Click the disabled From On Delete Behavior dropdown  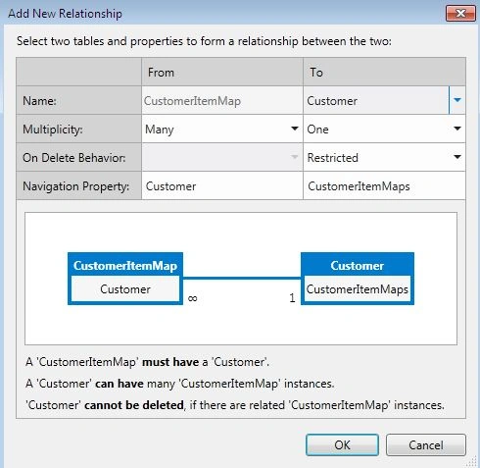click(222, 157)
